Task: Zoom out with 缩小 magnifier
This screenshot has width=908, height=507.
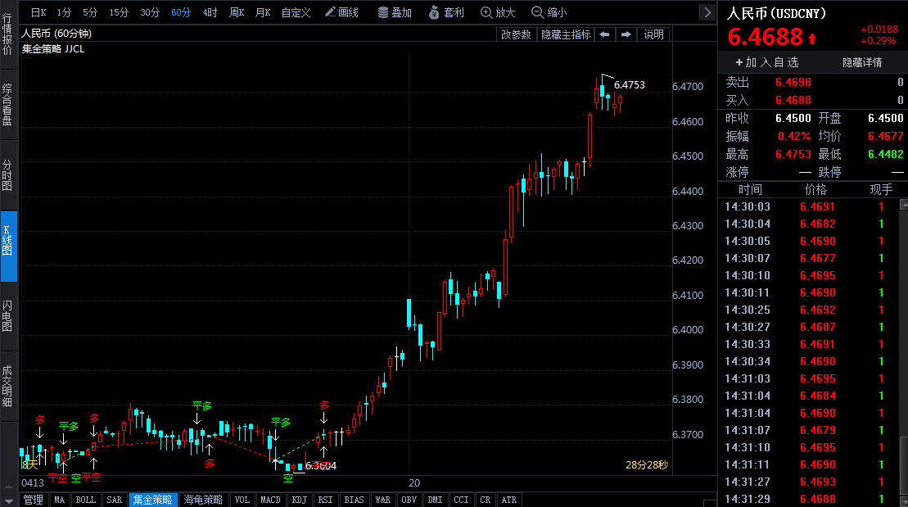Action: pyautogui.click(x=549, y=12)
